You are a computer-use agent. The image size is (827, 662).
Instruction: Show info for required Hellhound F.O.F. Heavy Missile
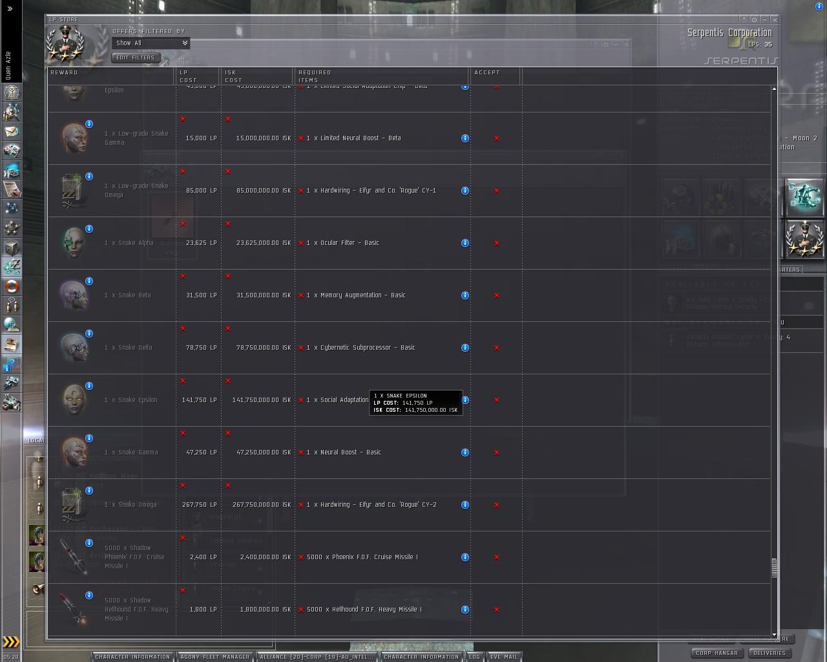(465, 610)
